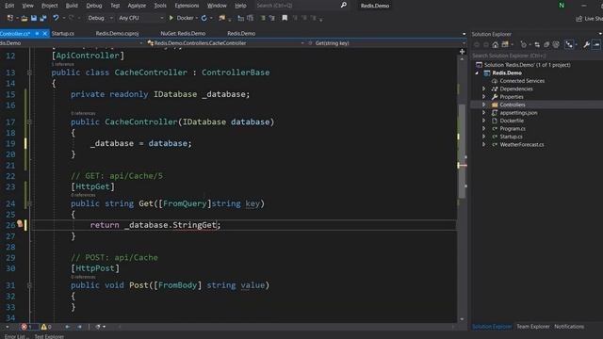
Task: Switch to the Redis.Demo.csproj tab
Action: (x=117, y=34)
